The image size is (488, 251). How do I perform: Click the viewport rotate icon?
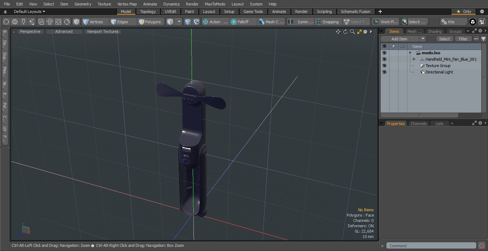[x=345, y=32]
